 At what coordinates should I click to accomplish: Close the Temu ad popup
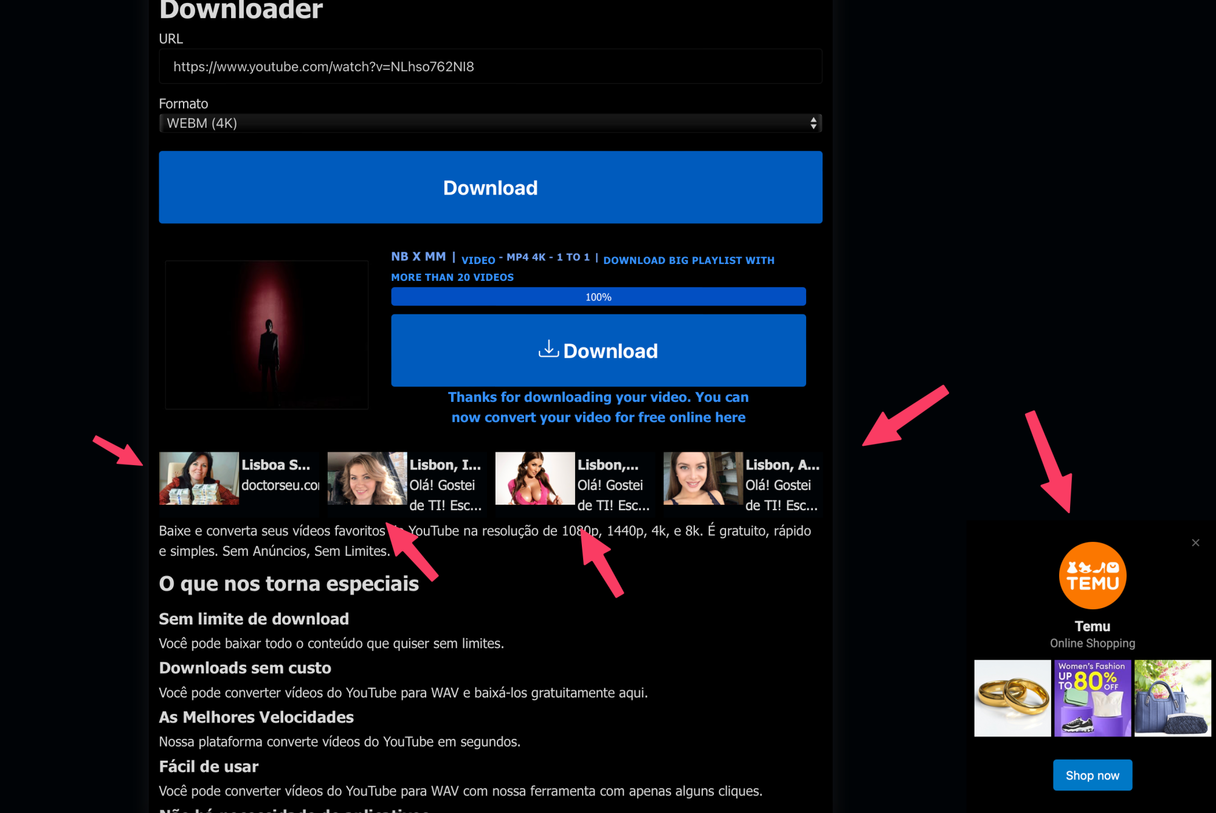[1195, 542]
